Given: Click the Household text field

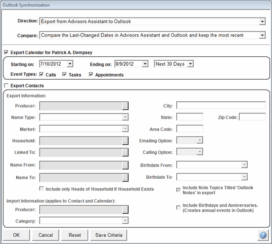Looking at the screenshot, I should point(81,141).
